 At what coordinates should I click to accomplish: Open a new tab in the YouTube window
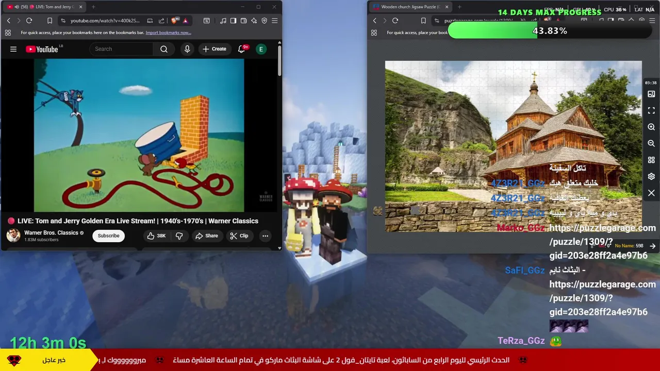93,7
